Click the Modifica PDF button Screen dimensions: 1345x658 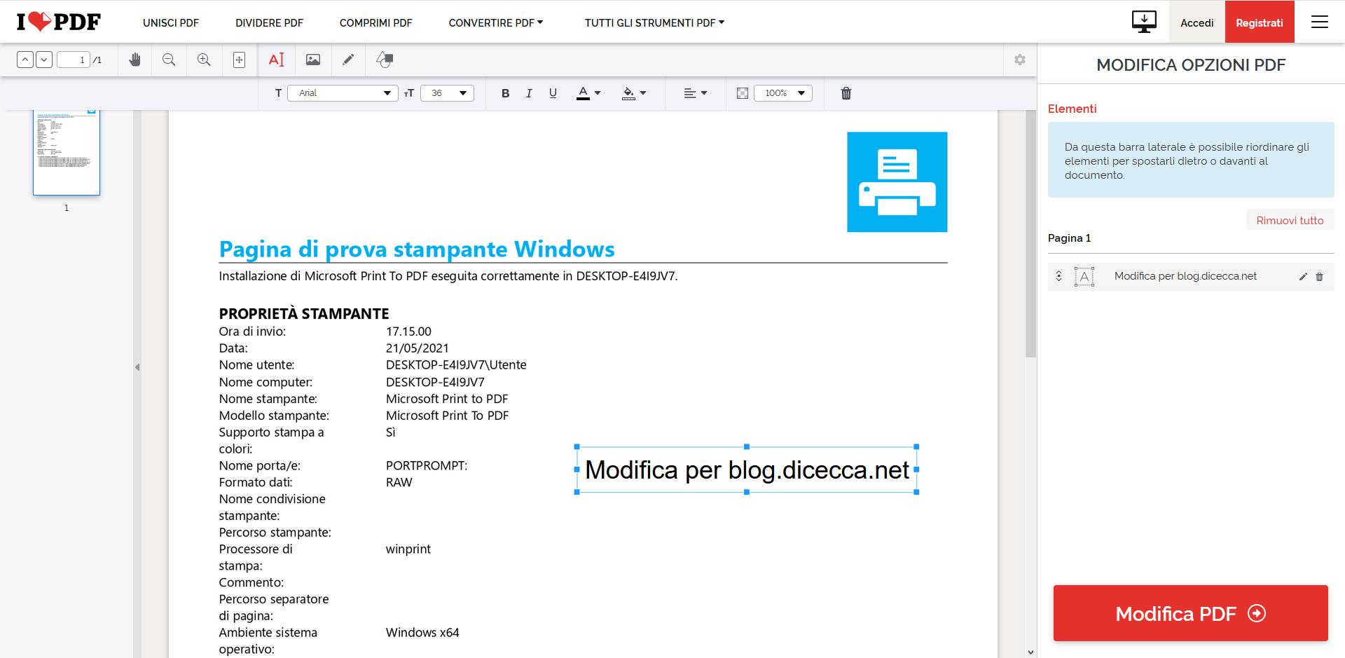(x=1189, y=613)
